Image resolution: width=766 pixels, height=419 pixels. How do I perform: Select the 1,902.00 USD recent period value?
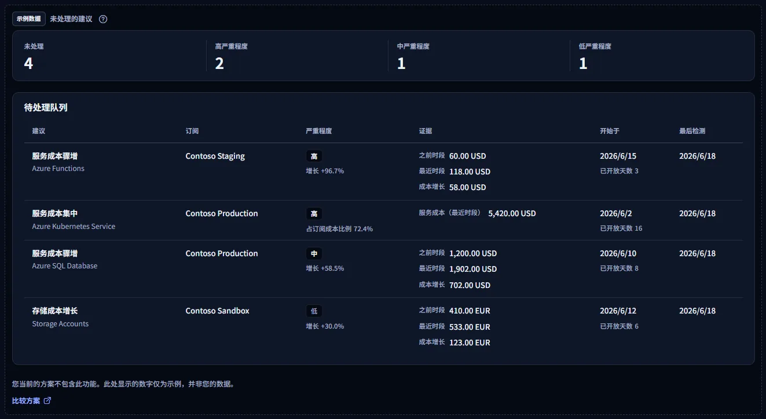coord(473,269)
